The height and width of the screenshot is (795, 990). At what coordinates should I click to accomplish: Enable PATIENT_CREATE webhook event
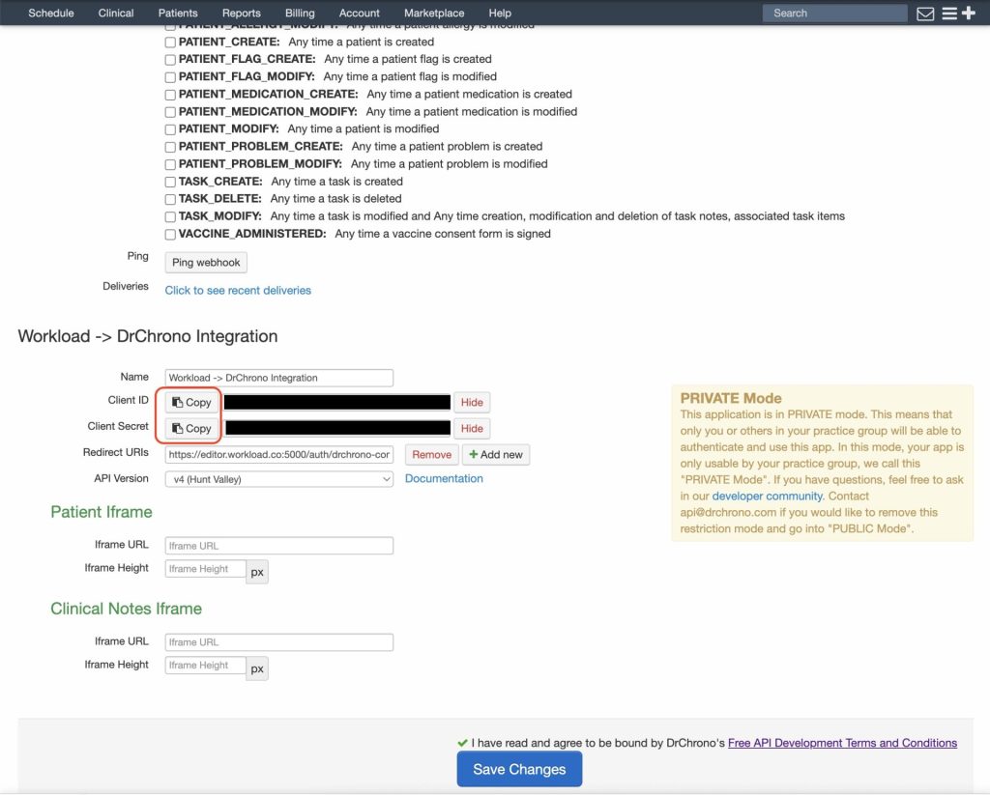coord(170,43)
